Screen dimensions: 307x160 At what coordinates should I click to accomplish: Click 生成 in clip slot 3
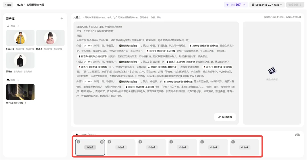point(152,147)
